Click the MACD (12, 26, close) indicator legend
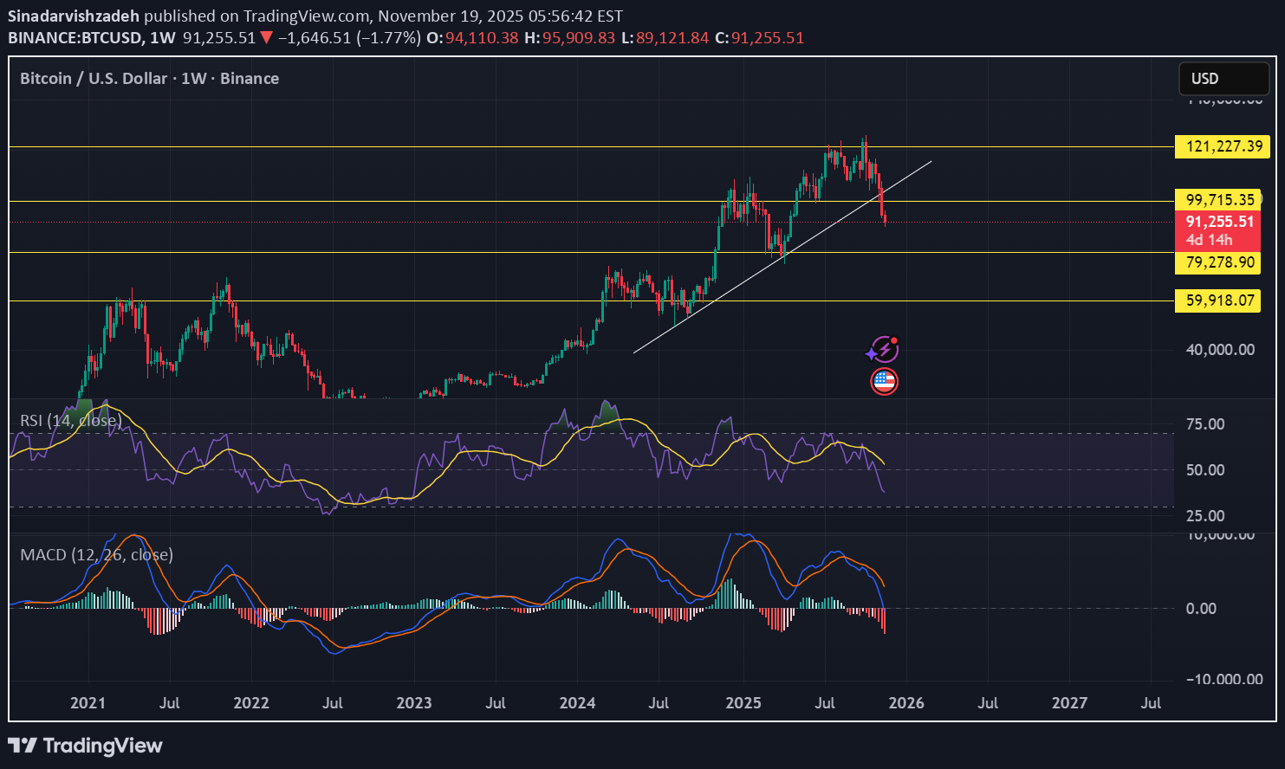 pyautogui.click(x=96, y=554)
